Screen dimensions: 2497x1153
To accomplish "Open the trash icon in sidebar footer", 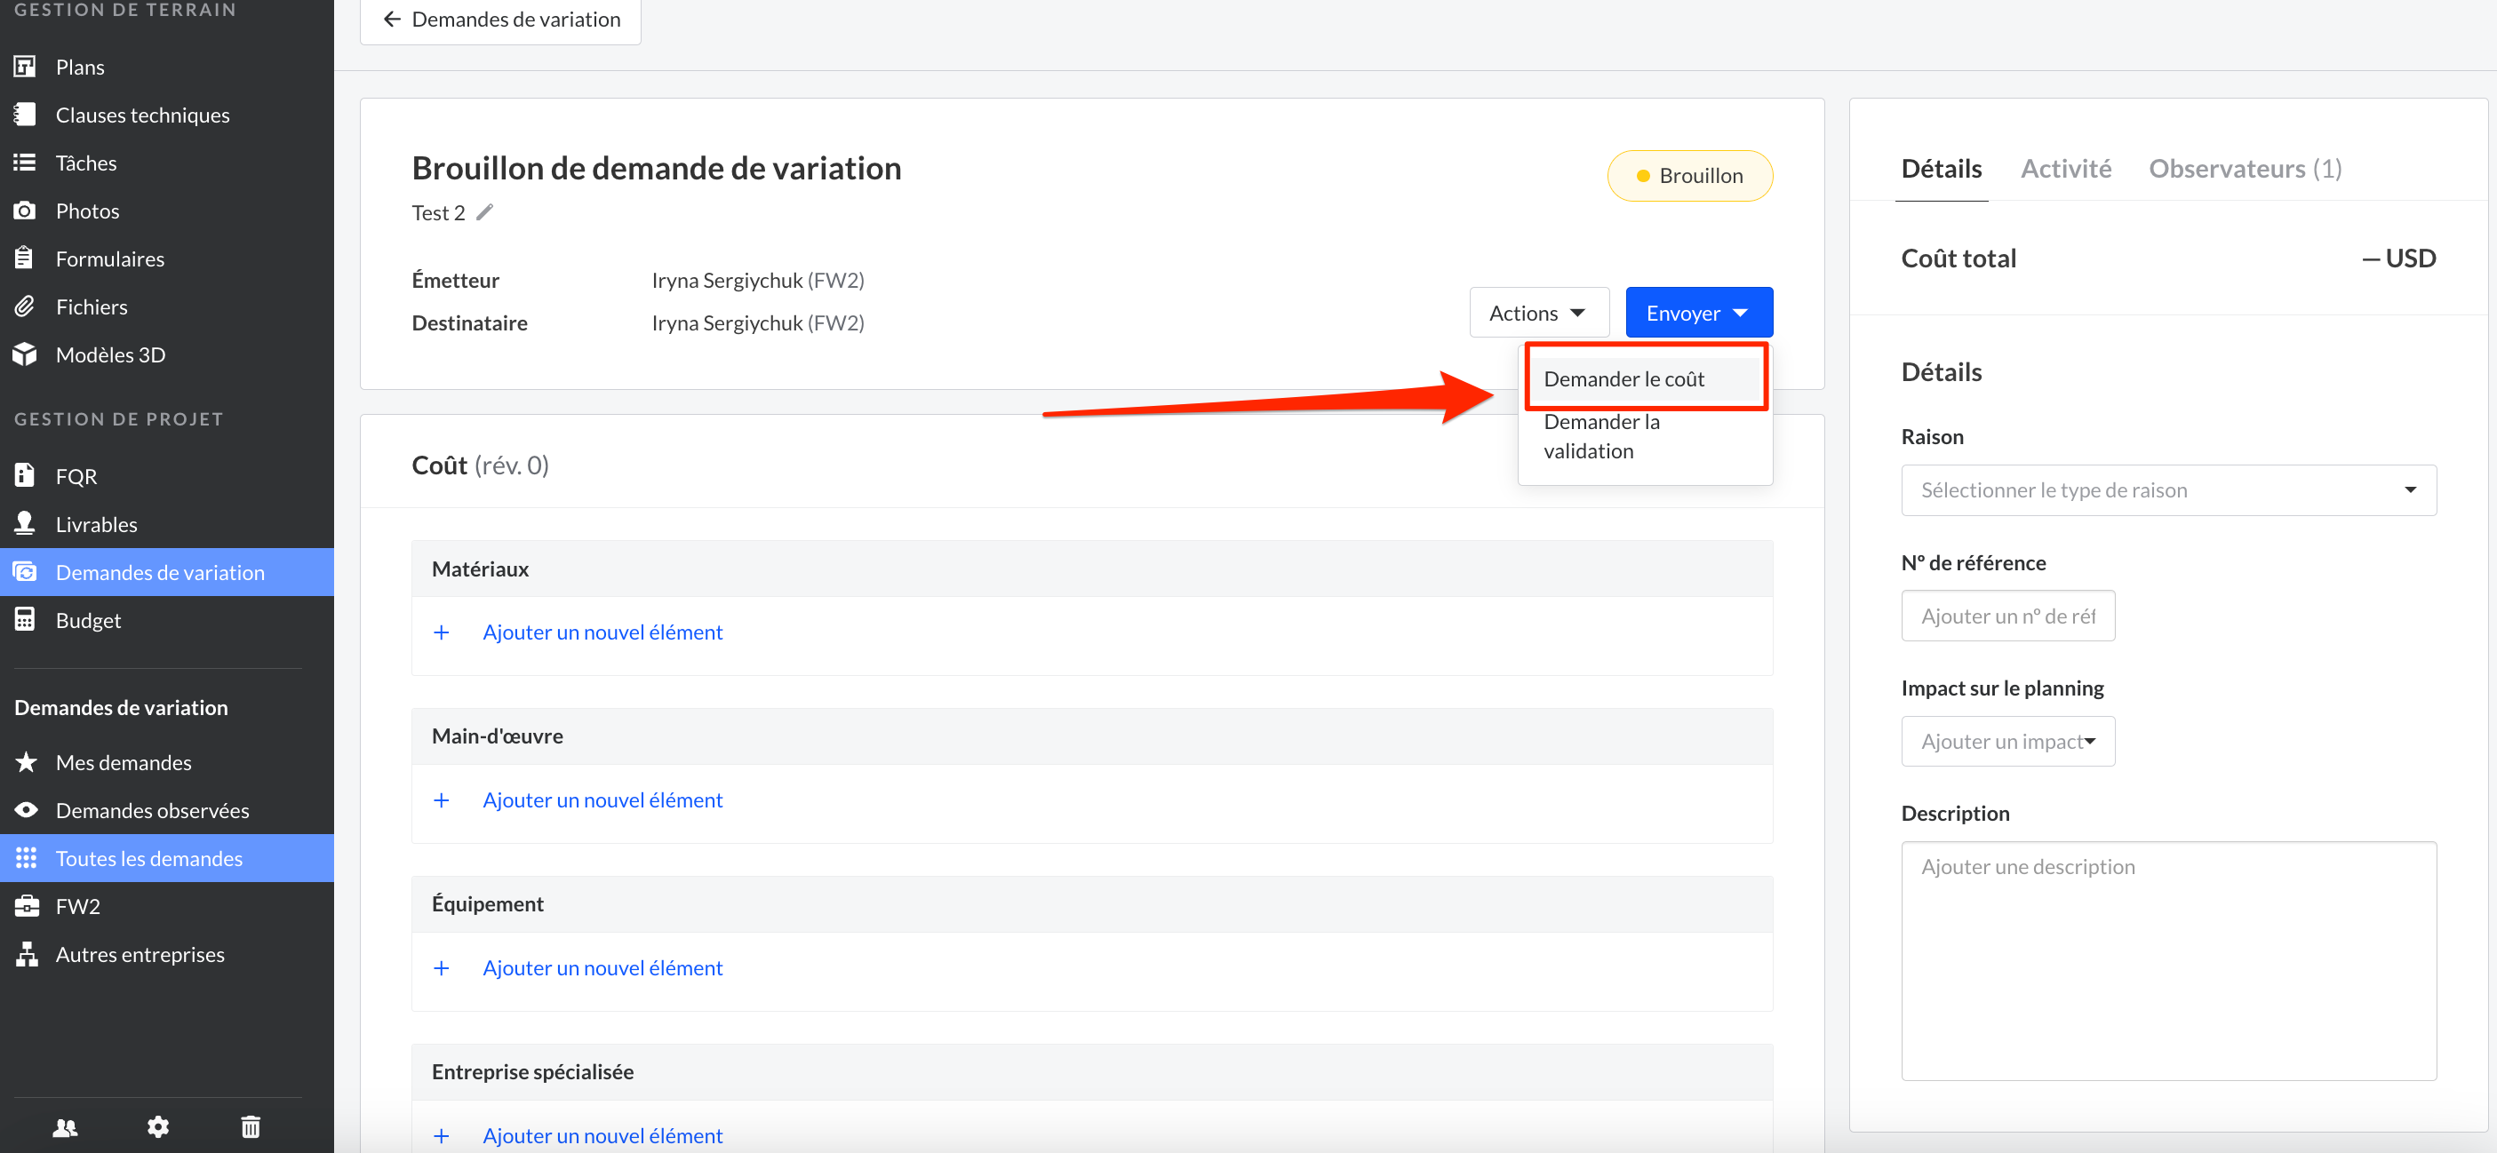I will 250,1125.
